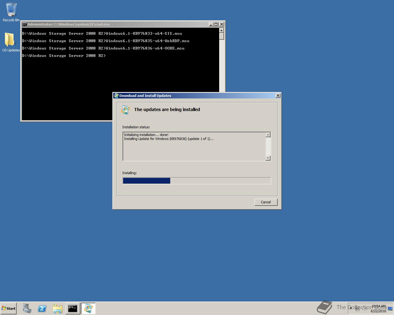This screenshot has width=394, height=315.
Task: Click the Show Desktop icon in tray
Action: 390,308
